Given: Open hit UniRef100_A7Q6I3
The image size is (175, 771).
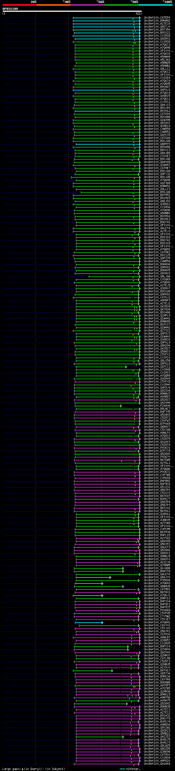Looking at the screenshot, I should click(x=157, y=45).
